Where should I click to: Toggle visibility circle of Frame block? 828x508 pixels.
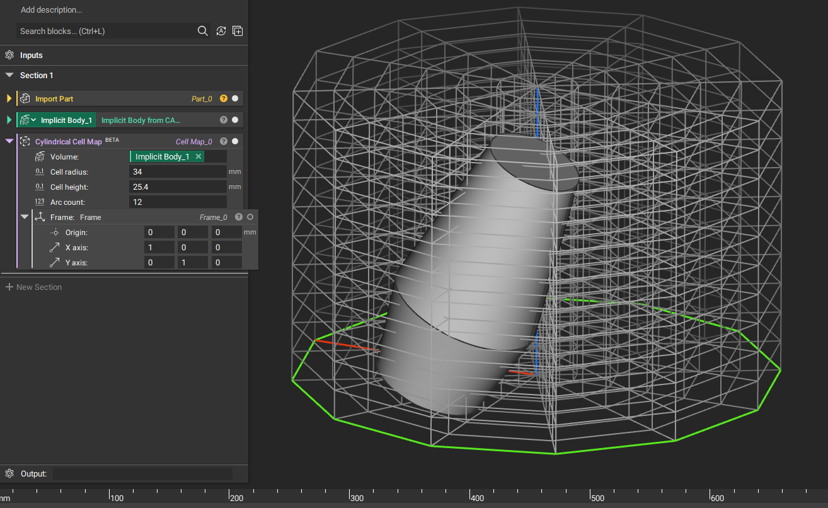tap(250, 217)
